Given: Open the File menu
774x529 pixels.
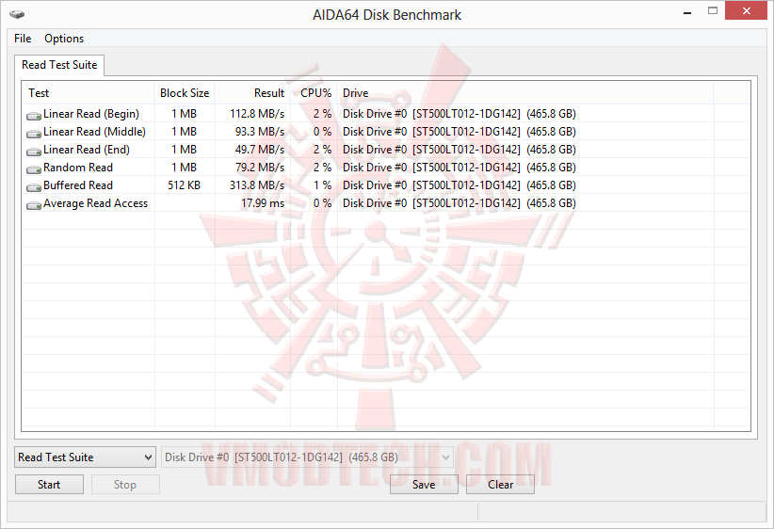Looking at the screenshot, I should coord(23,39).
